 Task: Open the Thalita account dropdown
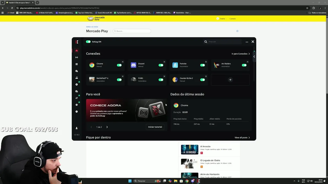pyautogui.click(x=222, y=19)
